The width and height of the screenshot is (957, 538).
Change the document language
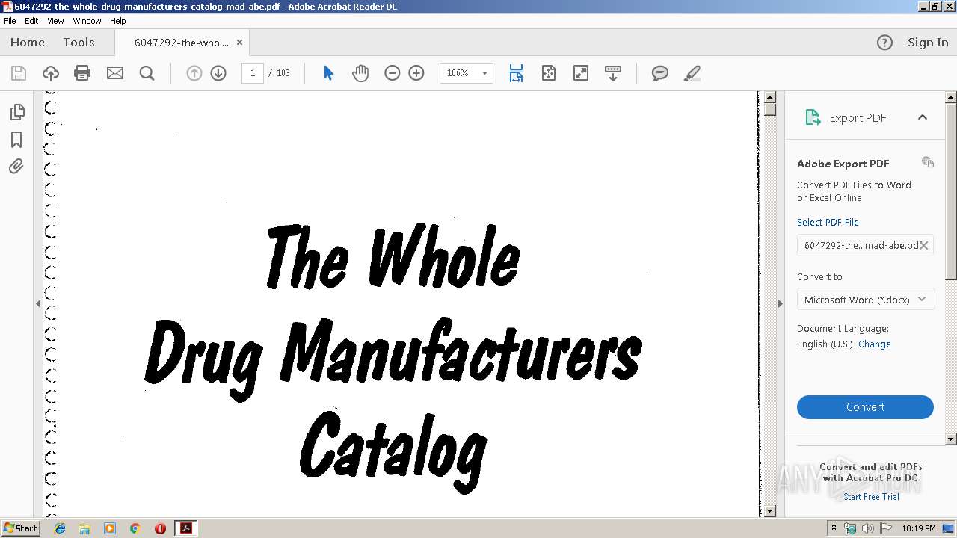[x=874, y=344]
